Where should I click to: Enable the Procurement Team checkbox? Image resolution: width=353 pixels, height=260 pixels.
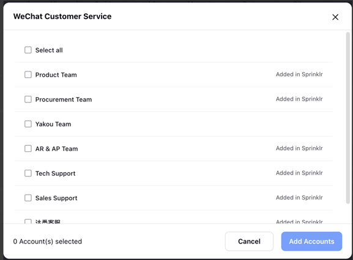click(x=28, y=99)
